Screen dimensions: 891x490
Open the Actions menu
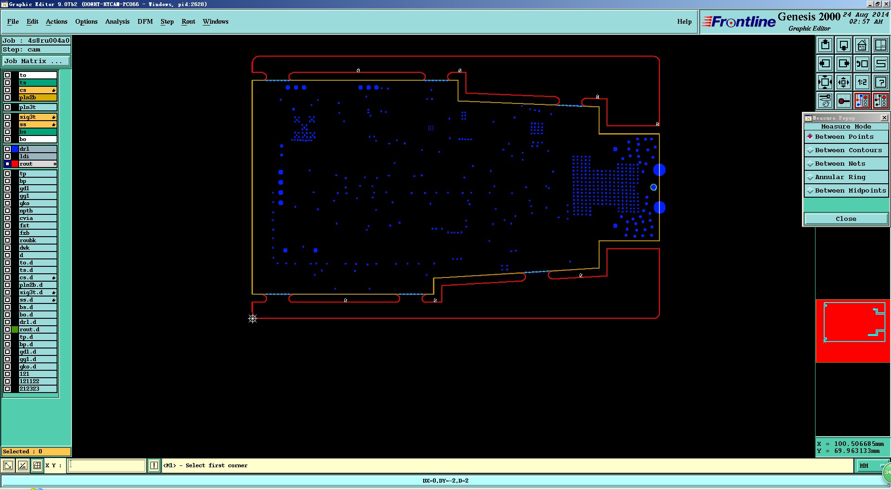click(57, 21)
